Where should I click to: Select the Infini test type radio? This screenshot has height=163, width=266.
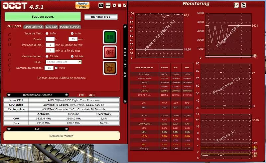(47, 34)
